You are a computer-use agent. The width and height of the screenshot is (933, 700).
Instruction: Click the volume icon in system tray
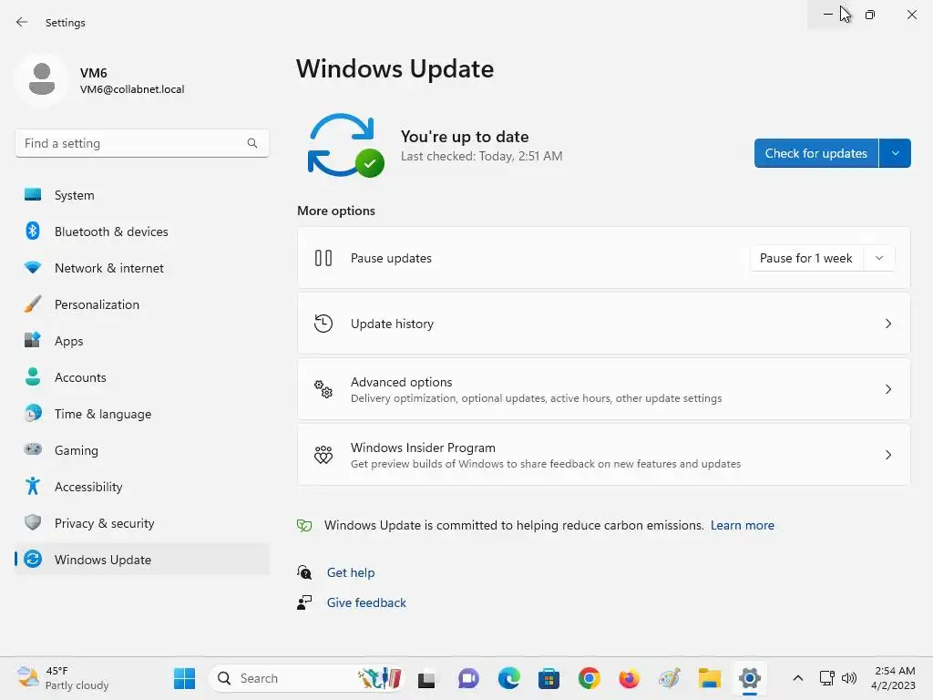(849, 678)
